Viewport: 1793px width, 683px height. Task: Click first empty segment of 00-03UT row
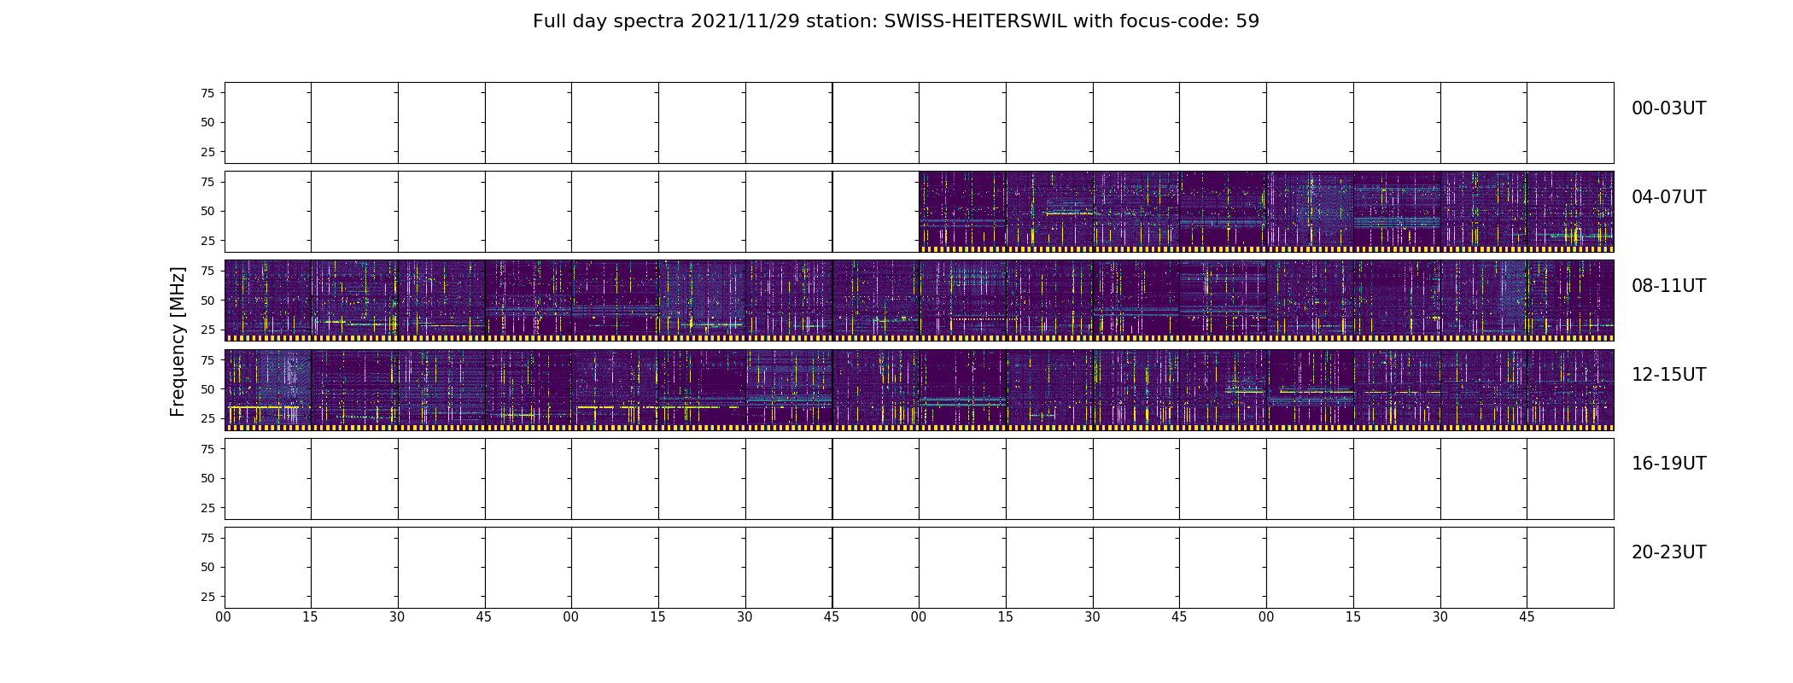click(x=267, y=123)
